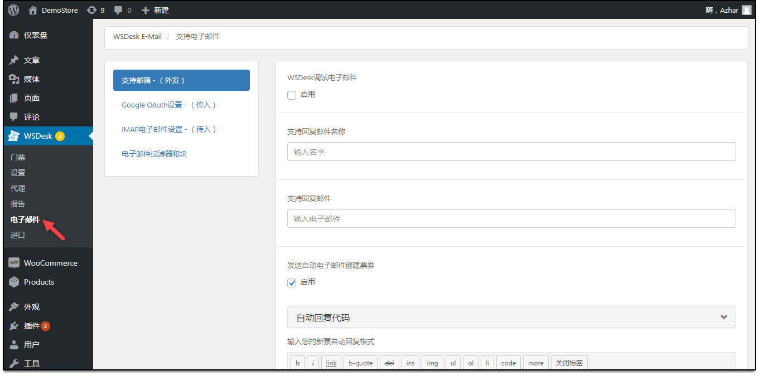Click the 页面 pages icon
759x376 pixels.
[14, 98]
